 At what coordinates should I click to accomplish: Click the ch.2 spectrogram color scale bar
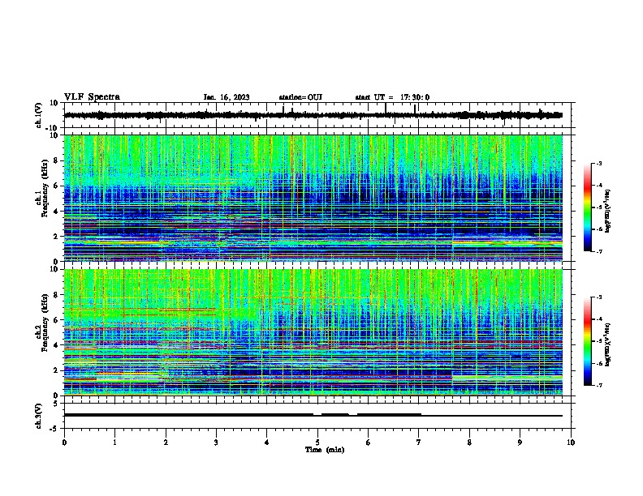point(588,341)
